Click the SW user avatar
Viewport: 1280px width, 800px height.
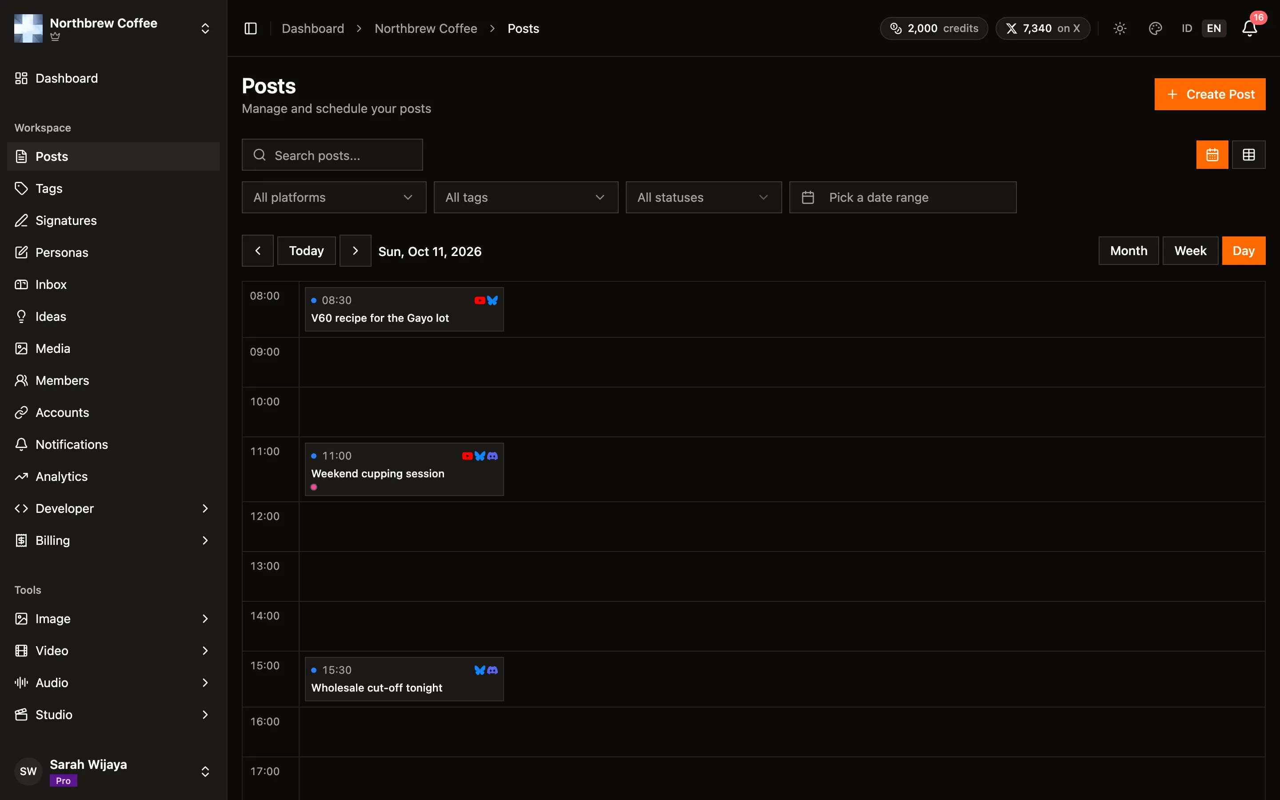click(28, 772)
